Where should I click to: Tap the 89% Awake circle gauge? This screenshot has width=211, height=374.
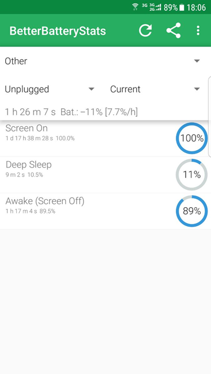[x=191, y=211]
